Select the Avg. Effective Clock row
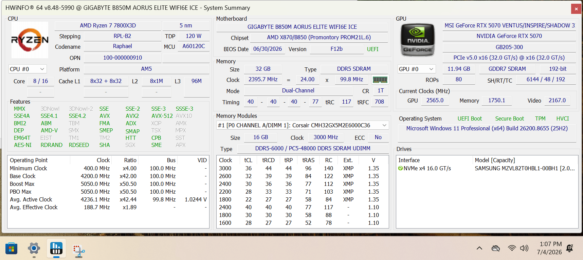 click(x=108, y=207)
